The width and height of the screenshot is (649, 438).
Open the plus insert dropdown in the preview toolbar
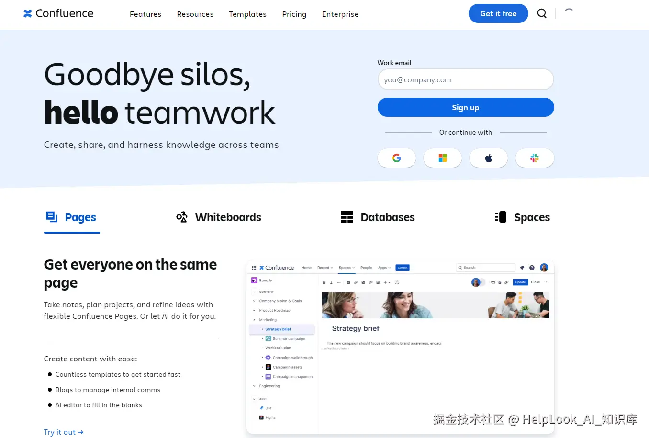(387, 282)
